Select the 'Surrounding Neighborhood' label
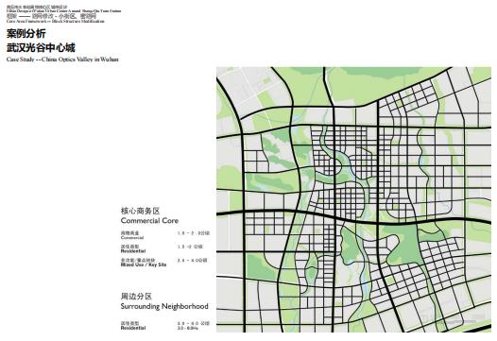The height and width of the screenshot is (341, 497). click(164, 306)
